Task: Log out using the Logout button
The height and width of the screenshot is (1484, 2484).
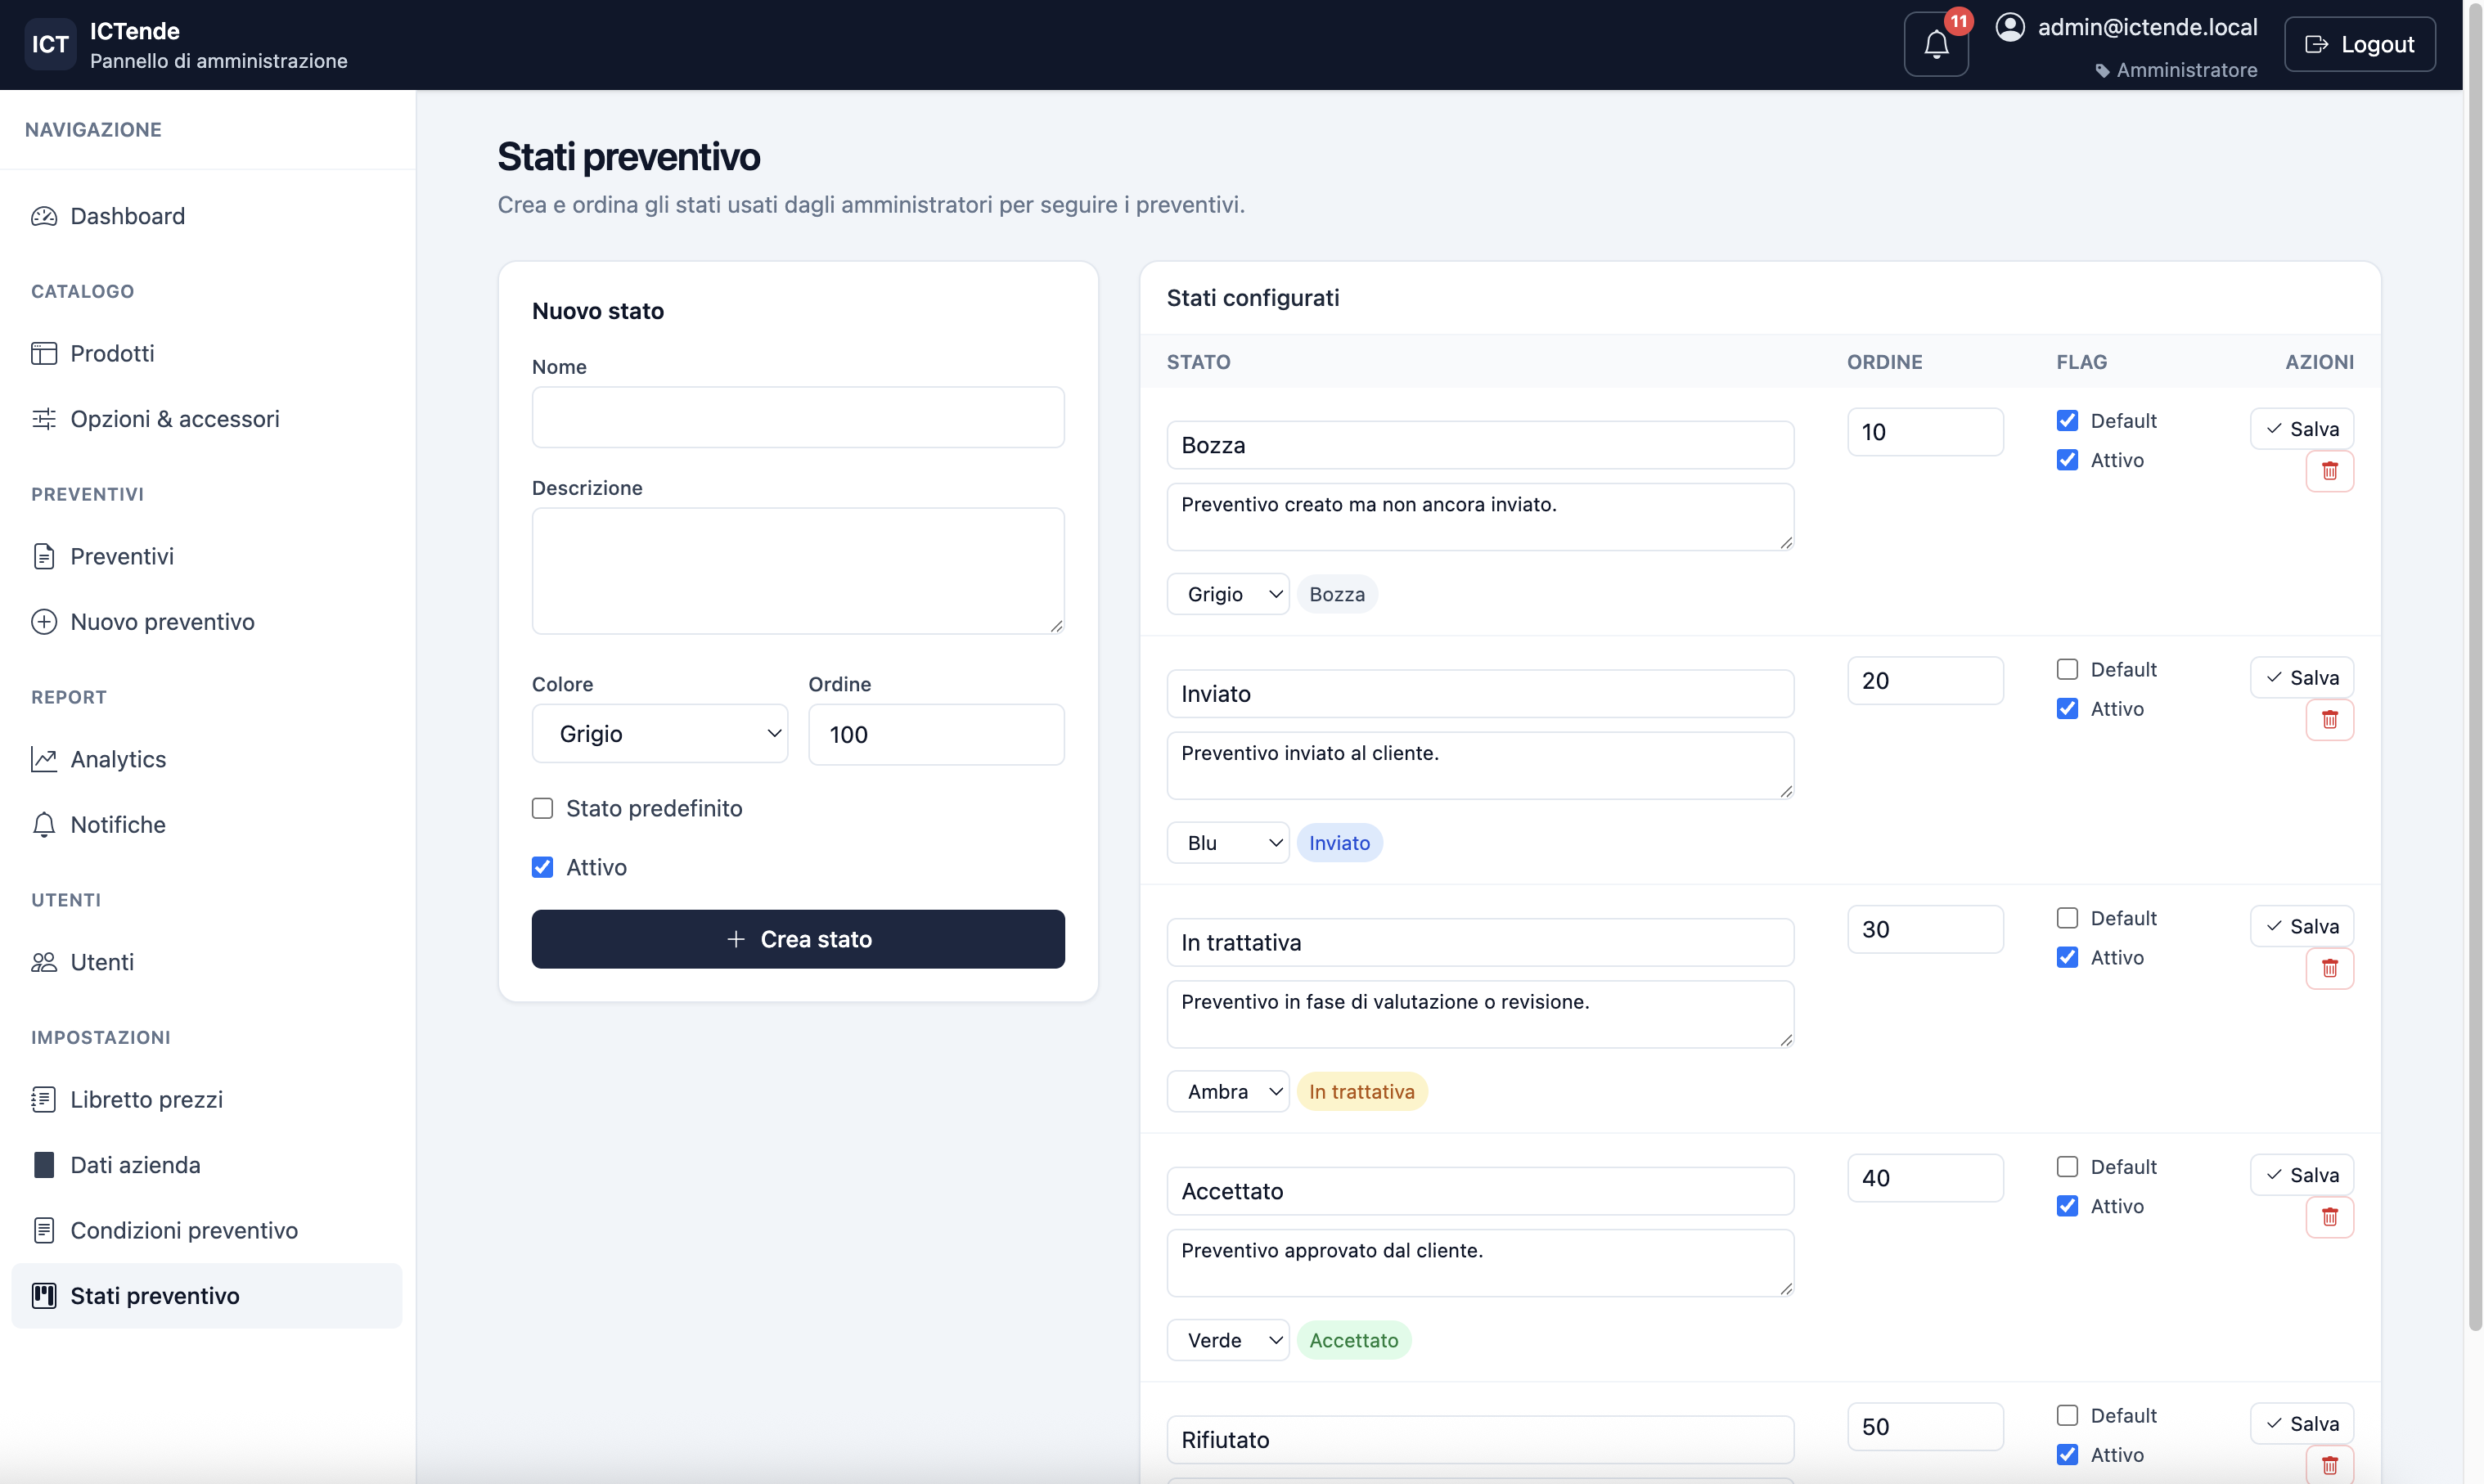Action: coord(2359,44)
